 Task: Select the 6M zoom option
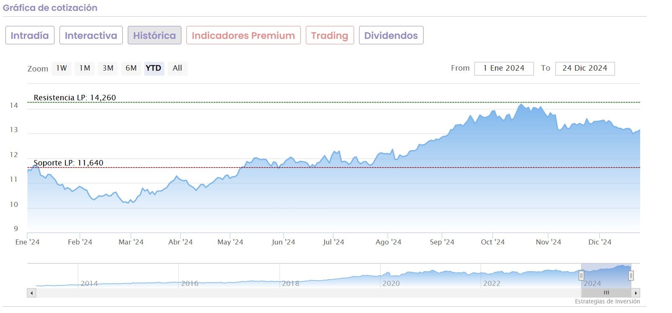tap(131, 68)
